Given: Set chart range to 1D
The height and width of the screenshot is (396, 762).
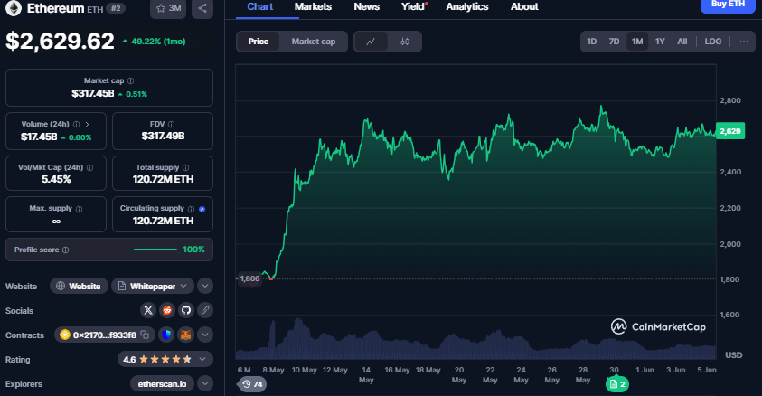Looking at the screenshot, I should (591, 42).
